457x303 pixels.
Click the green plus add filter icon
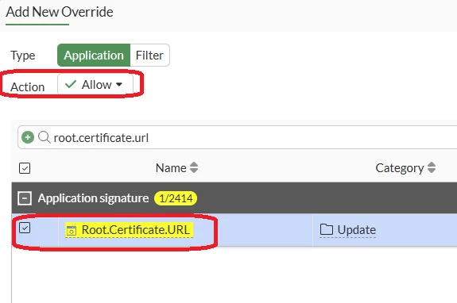pyautogui.click(x=28, y=137)
